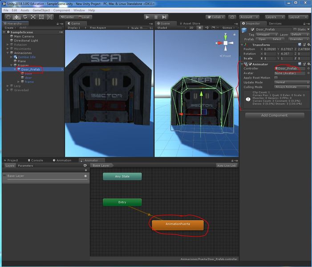Open Transform component gear menu
The image size is (312, 267).
[308, 44]
